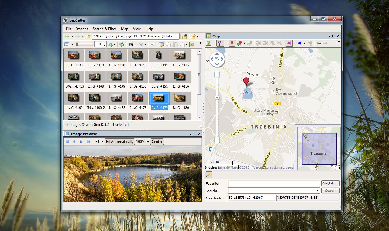
Task: Toggle Fit Automatically in Image Preview
Action: [119, 141]
